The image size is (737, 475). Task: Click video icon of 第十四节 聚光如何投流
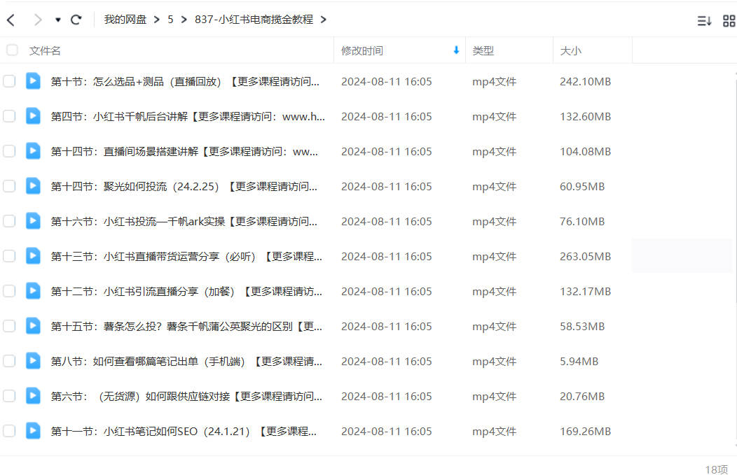click(33, 186)
